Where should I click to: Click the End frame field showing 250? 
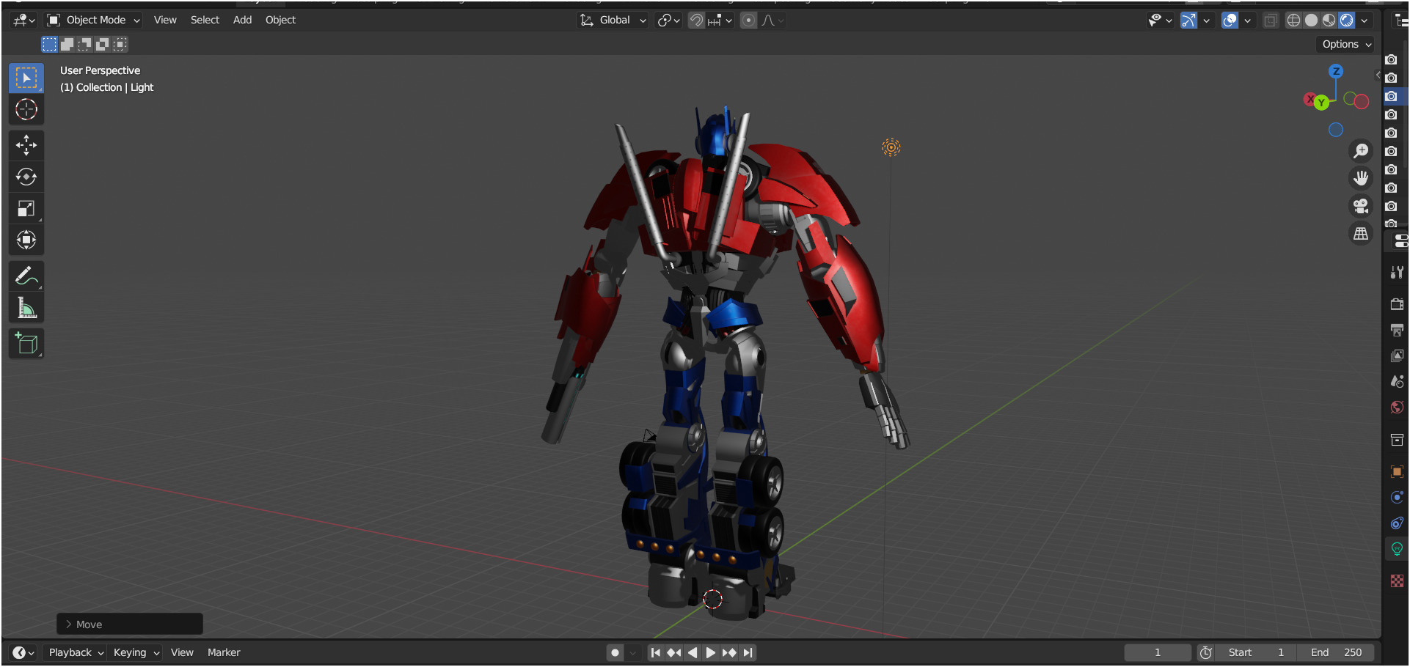pos(1337,653)
